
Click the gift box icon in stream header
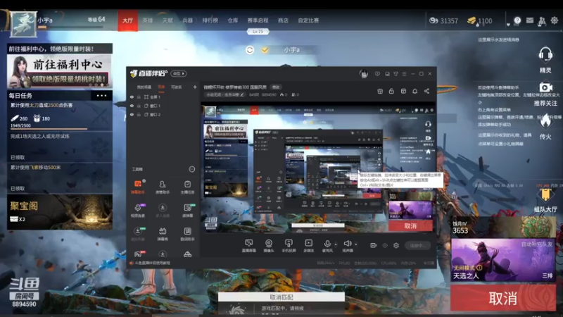[380, 92]
